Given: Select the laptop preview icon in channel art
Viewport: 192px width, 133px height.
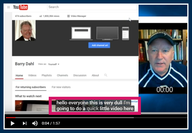Looking at the screenshot, I should pos(81,34).
